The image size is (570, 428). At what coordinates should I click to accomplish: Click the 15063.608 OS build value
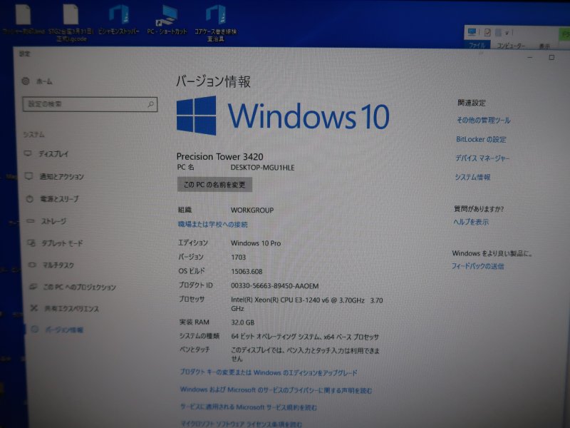click(247, 272)
